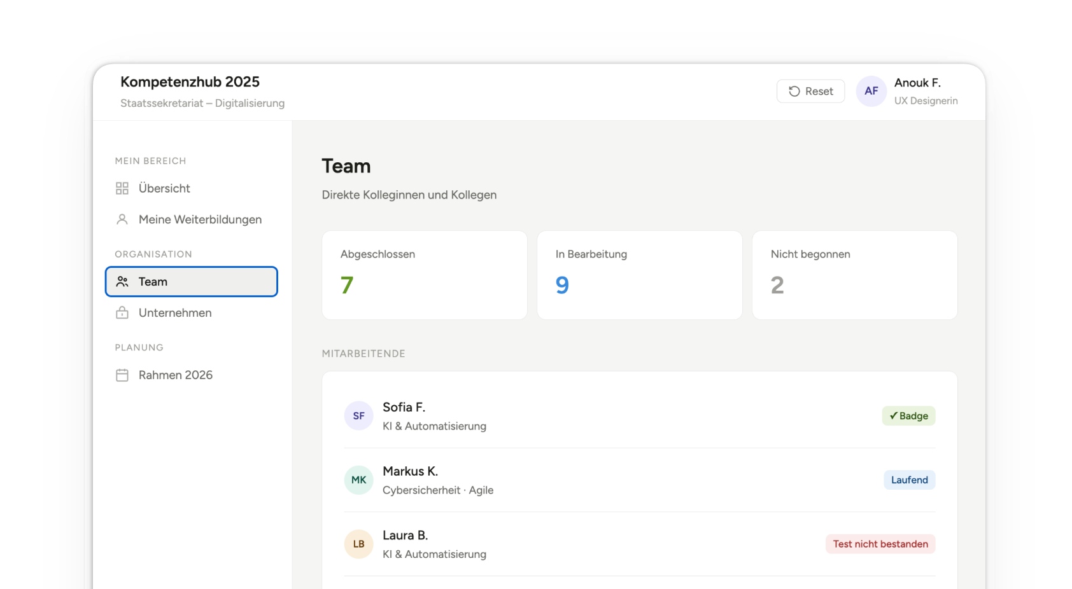Click the MK avatar of Markus K.
This screenshot has width=1072, height=589.
point(359,480)
